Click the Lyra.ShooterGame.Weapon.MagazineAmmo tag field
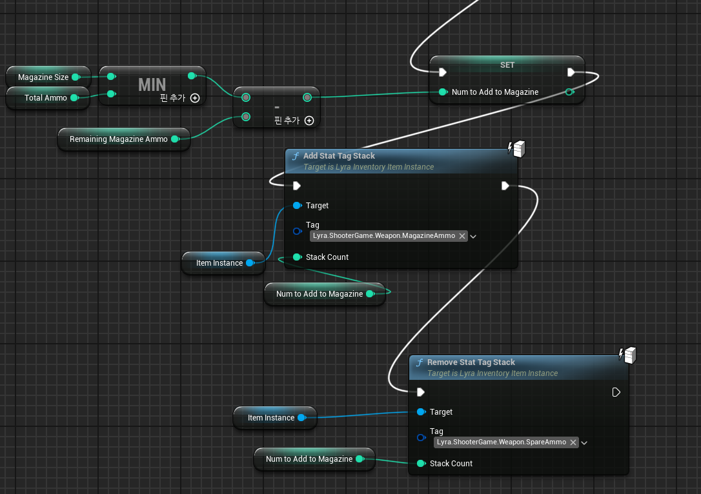 389,236
